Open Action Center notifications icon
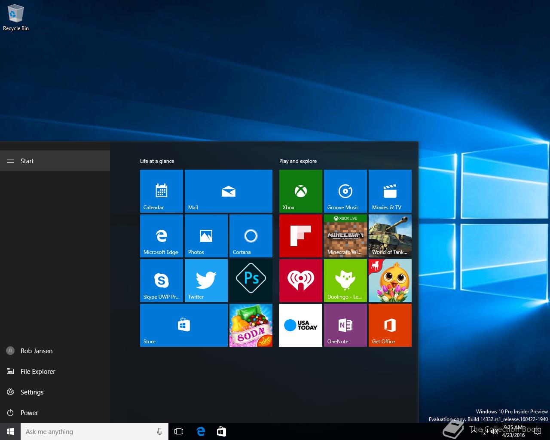The image size is (550, 440). point(538,431)
